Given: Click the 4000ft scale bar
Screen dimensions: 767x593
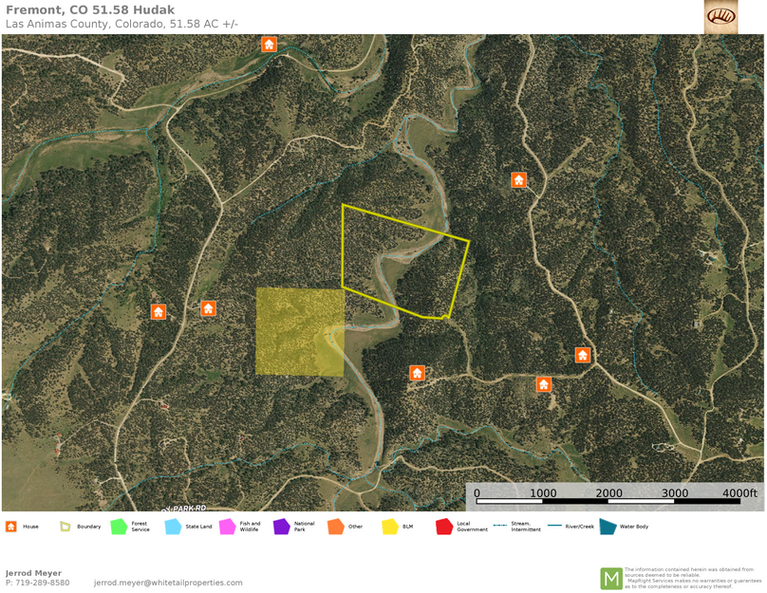Looking at the screenshot, I should click(739, 493).
